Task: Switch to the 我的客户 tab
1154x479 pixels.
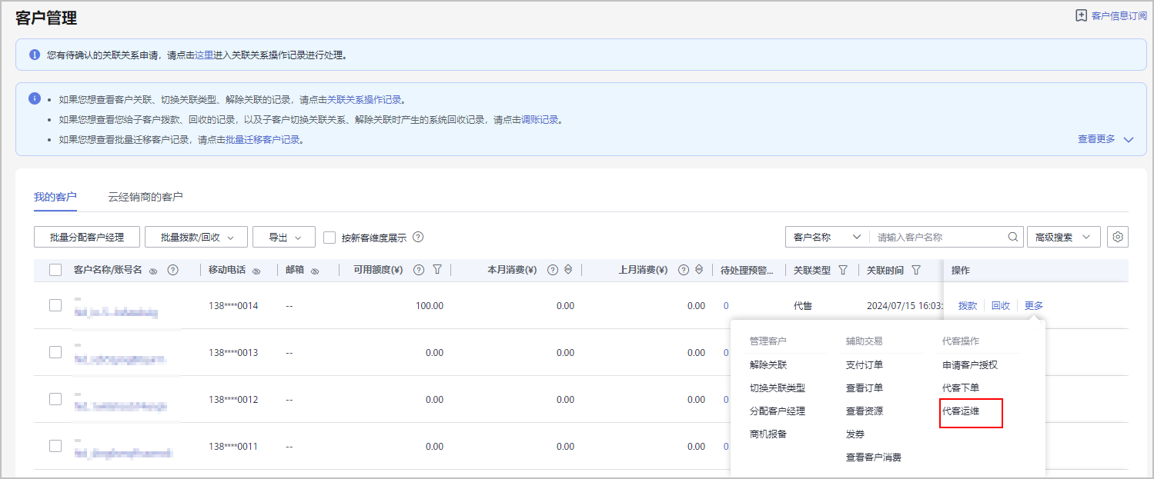Action: click(55, 197)
